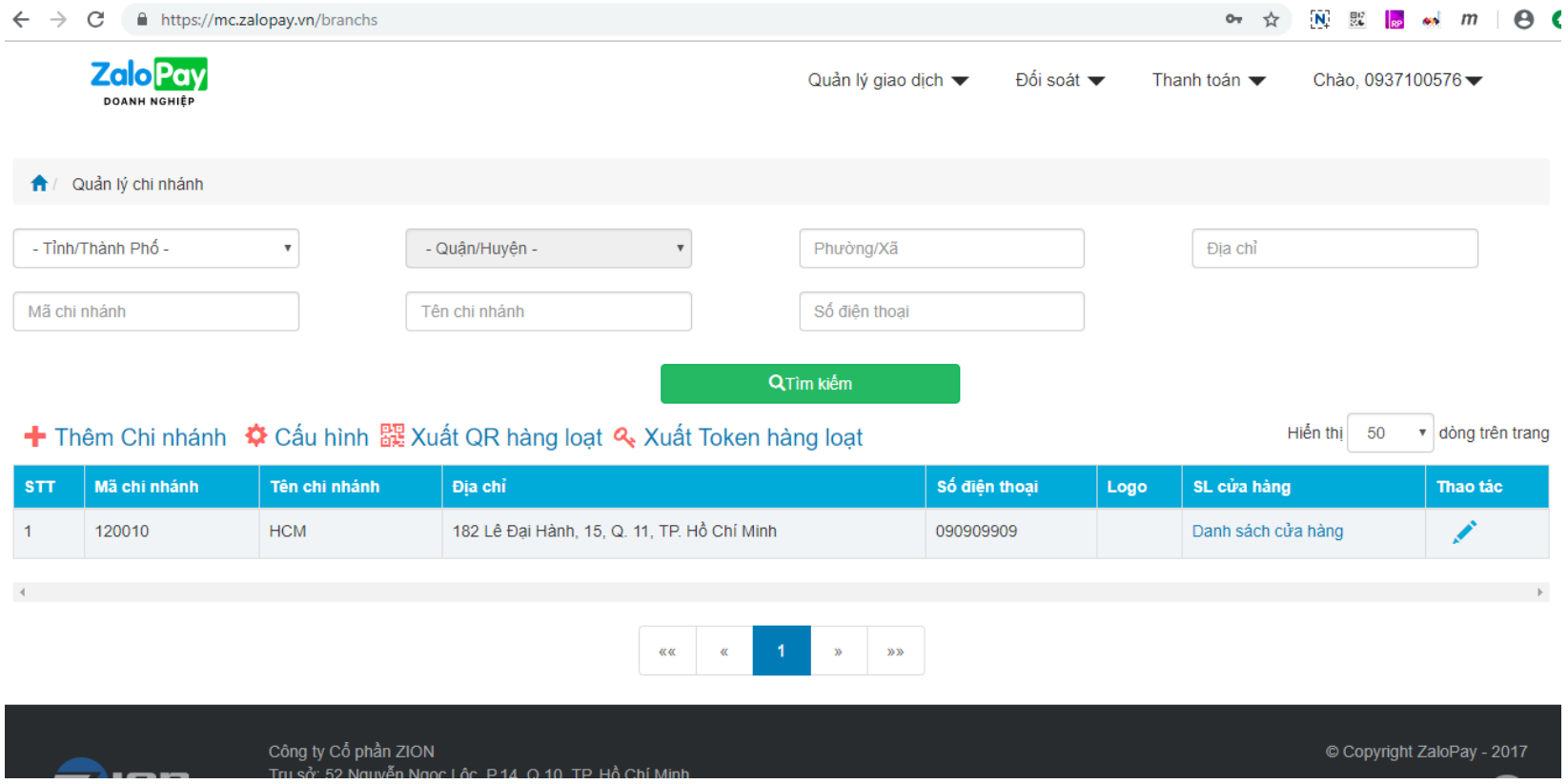Open Quản lý giao dịch menu

click(887, 80)
